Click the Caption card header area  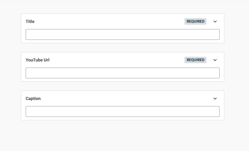coord(123,99)
